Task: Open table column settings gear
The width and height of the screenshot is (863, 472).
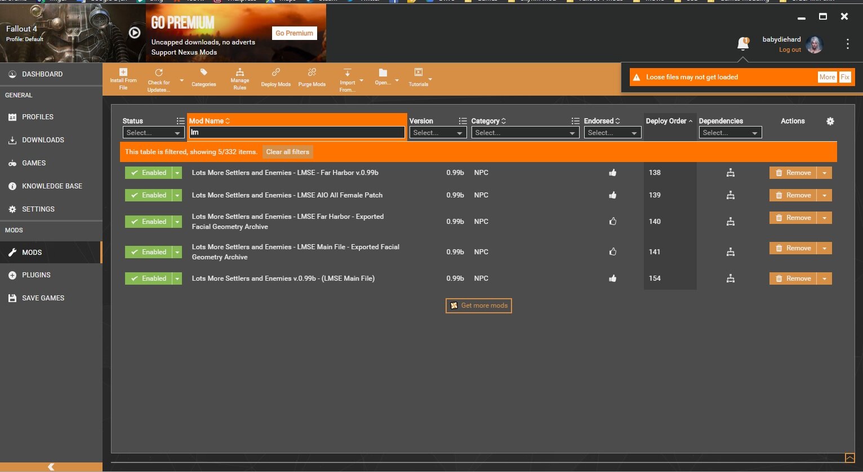Action: coord(830,121)
